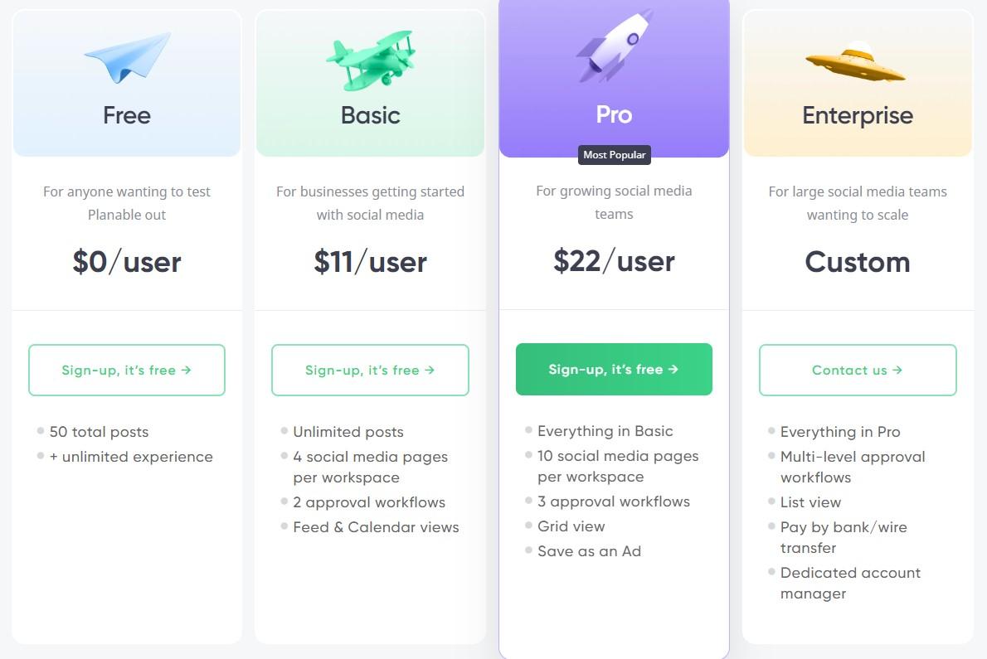The width and height of the screenshot is (987, 659).
Task: Click the Save as an Ad feature
Action: (589, 551)
